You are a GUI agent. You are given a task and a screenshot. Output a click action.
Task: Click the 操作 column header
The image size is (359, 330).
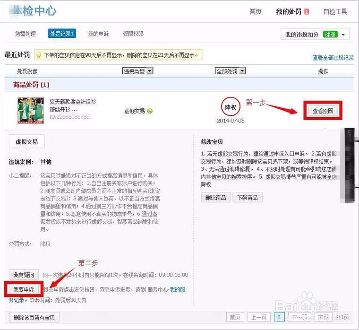323,71
